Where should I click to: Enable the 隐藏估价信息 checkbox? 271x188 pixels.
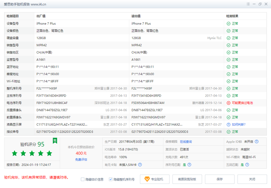tap(83, 179)
